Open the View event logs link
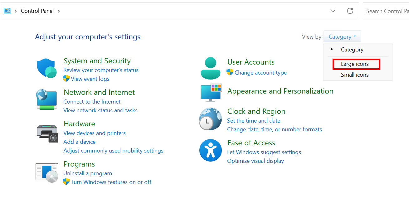 click(x=90, y=79)
